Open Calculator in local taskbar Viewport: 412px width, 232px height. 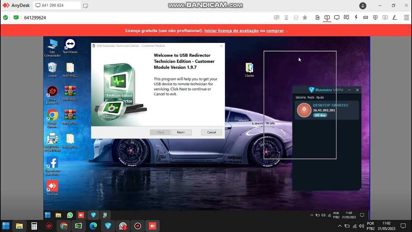(34, 226)
